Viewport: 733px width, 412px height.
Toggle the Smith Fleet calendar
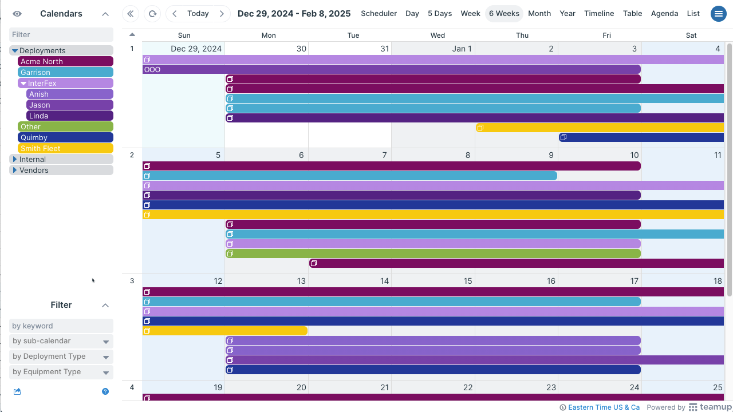(65, 149)
